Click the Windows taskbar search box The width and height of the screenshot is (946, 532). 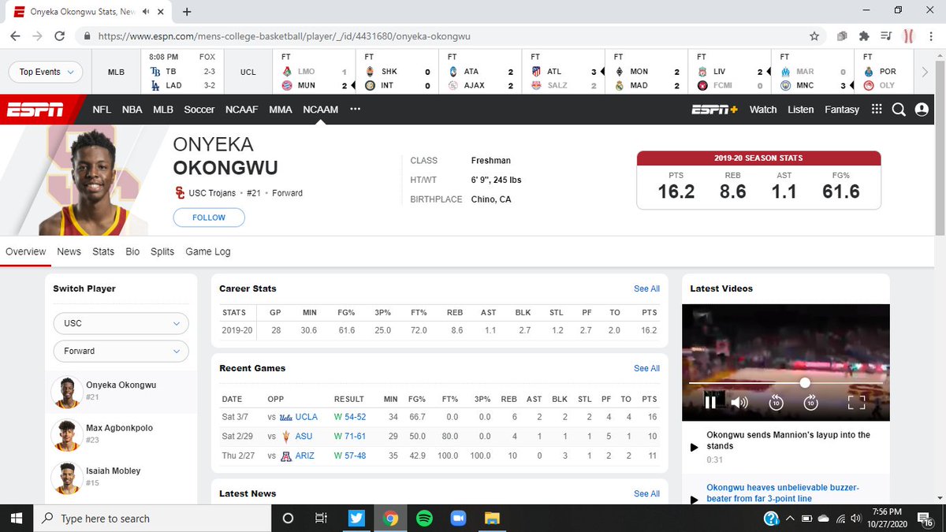click(x=153, y=518)
